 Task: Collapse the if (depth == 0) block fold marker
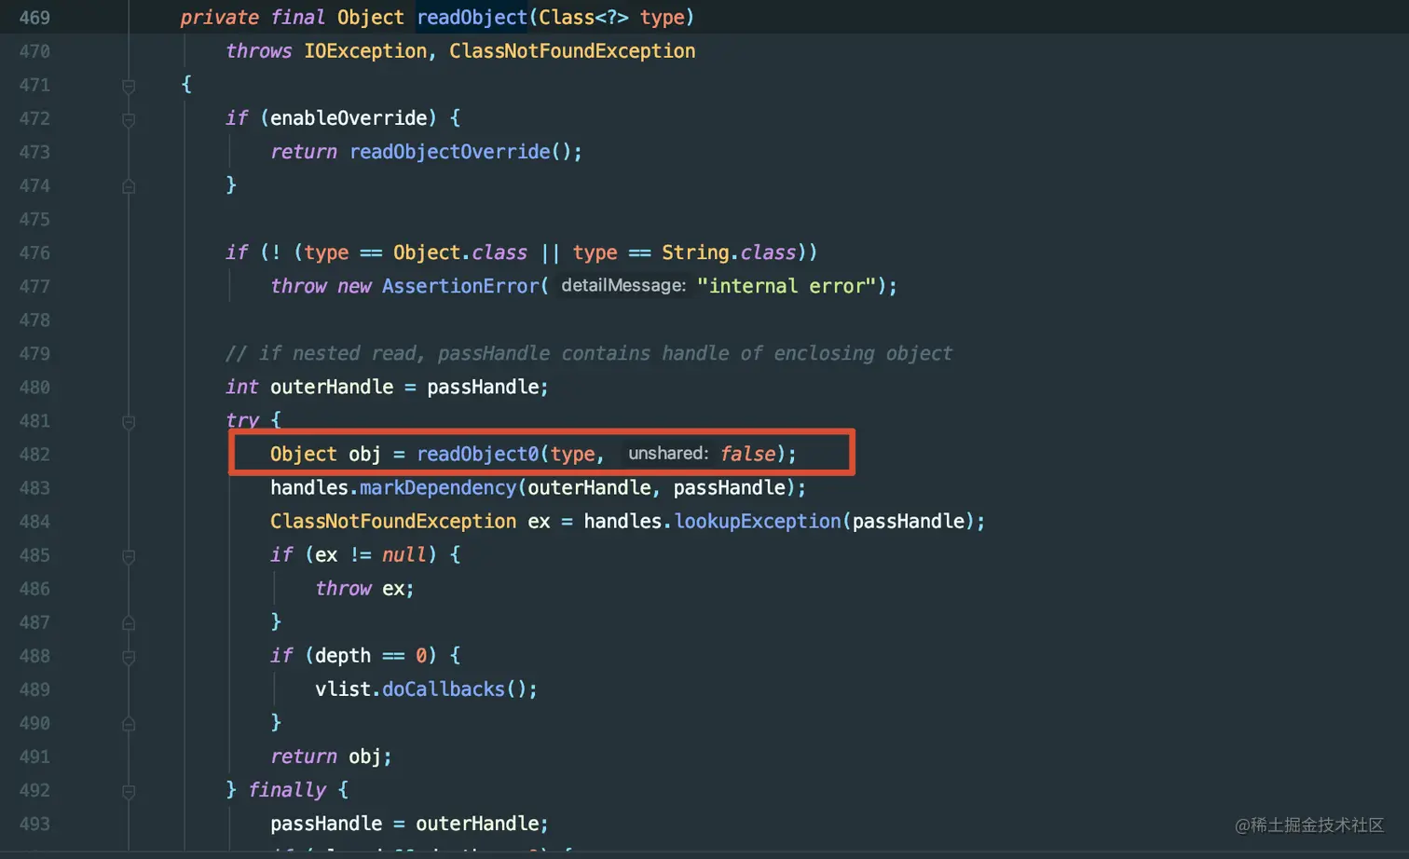point(129,657)
